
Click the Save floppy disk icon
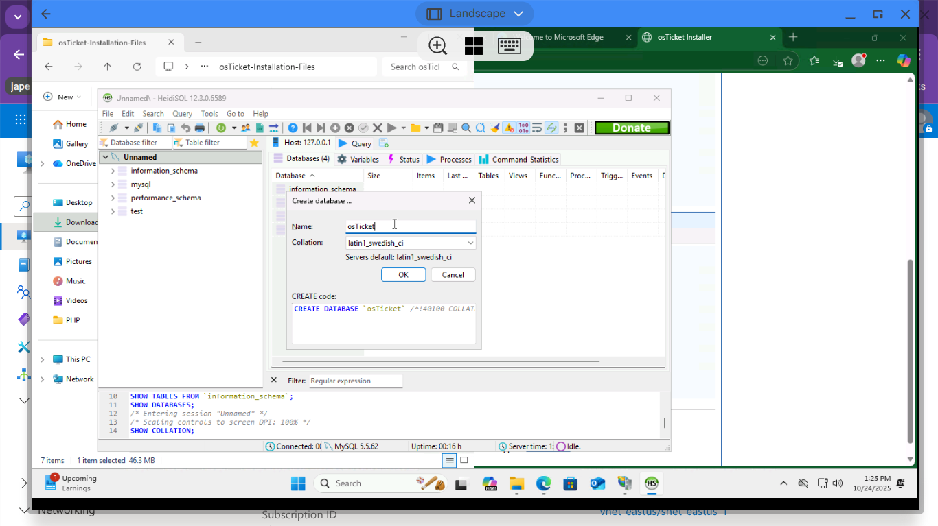point(438,128)
